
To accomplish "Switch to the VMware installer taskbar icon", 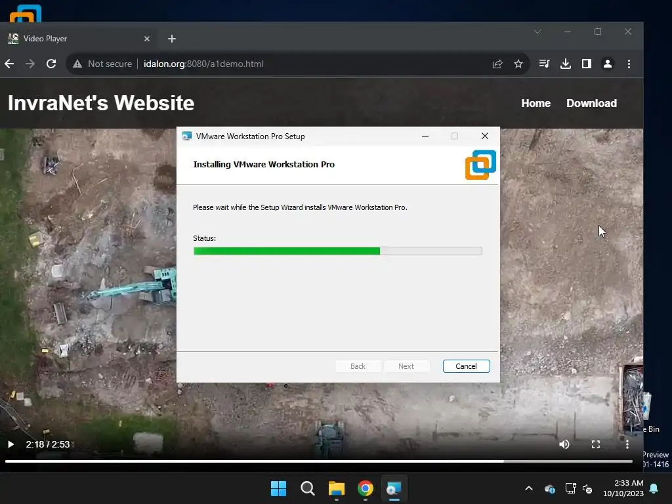I will [394, 488].
